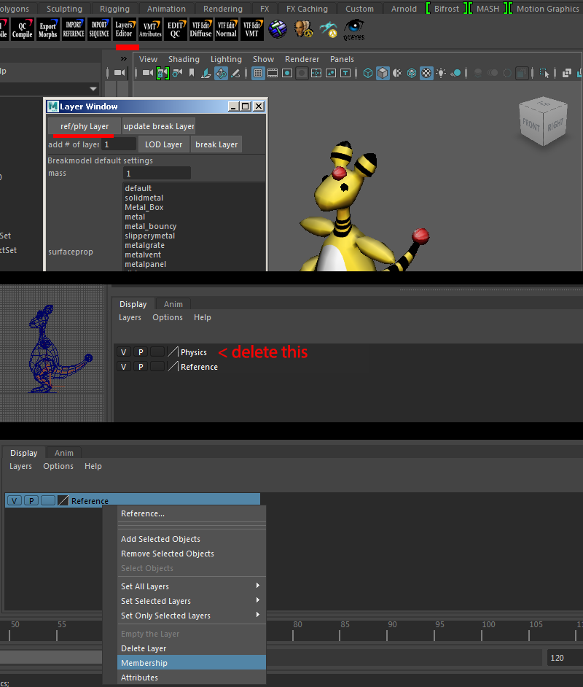
Task: Open the viewport View menu
Action: [x=149, y=59]
